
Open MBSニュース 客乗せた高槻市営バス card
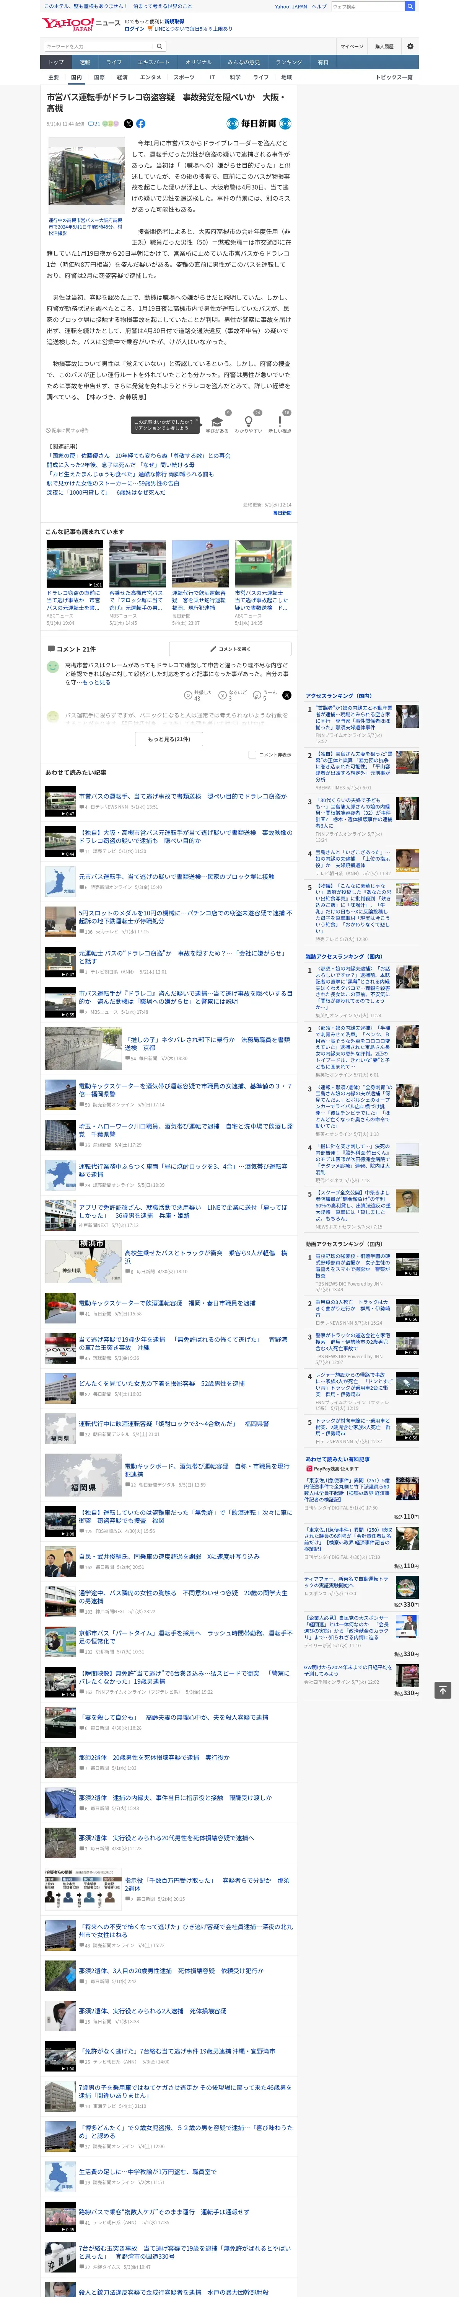(137, 582)
